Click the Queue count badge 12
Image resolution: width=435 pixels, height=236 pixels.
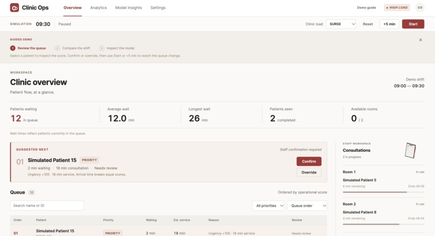point(31,192)
